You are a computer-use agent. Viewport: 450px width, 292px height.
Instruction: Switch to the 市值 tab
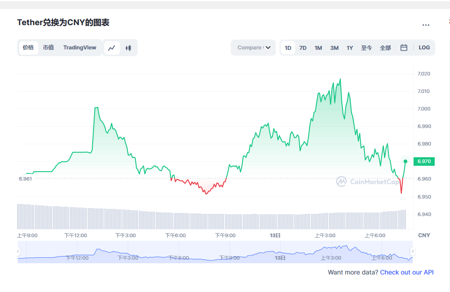pos(48,47)
